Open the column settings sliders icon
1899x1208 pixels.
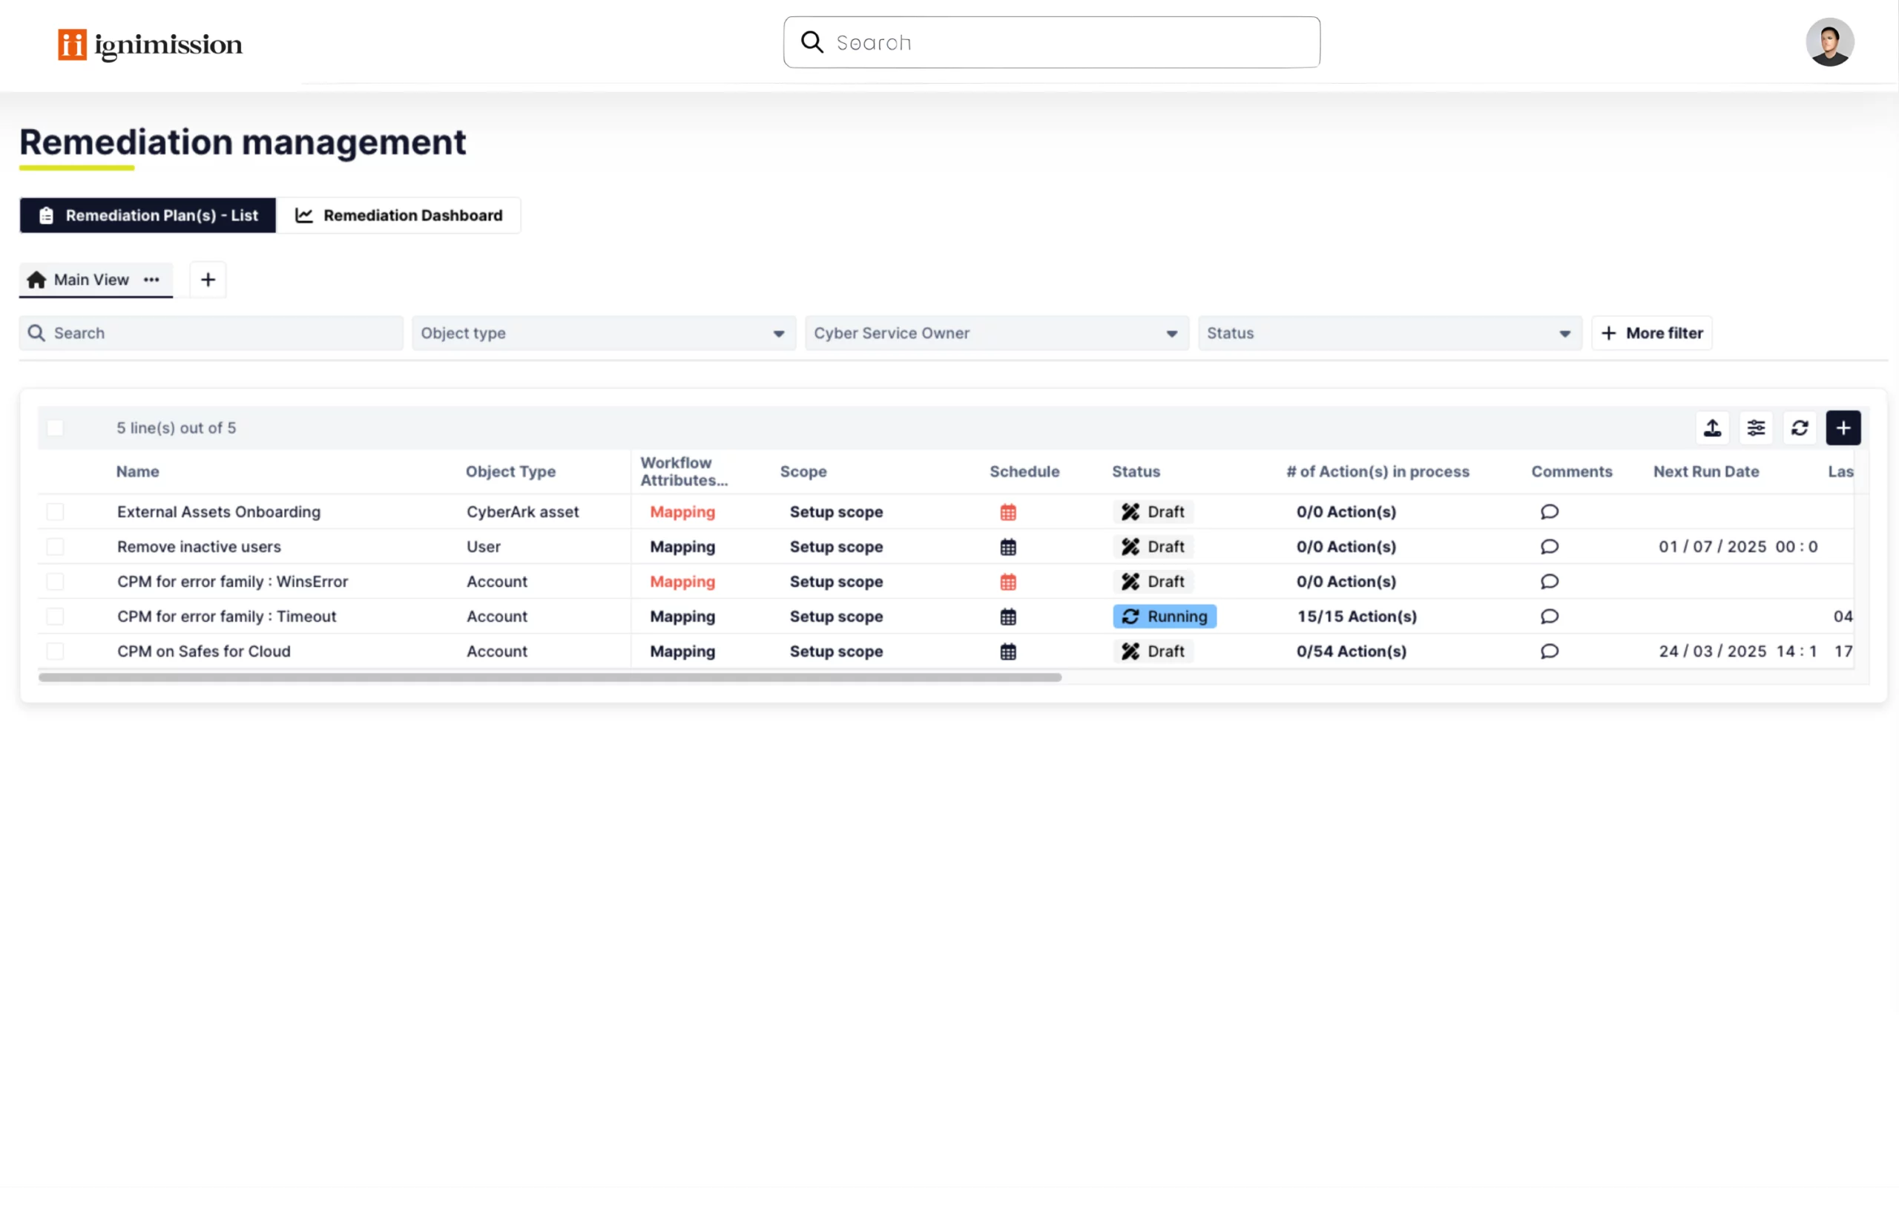(x=1756, y=427)
